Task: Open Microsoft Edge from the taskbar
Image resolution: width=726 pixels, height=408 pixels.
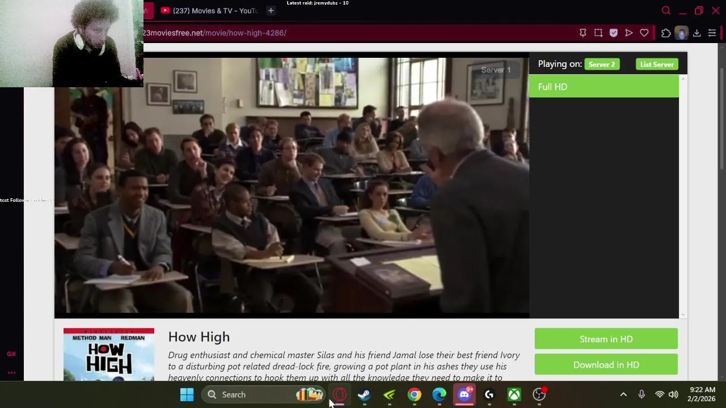Action: point(439,394)
